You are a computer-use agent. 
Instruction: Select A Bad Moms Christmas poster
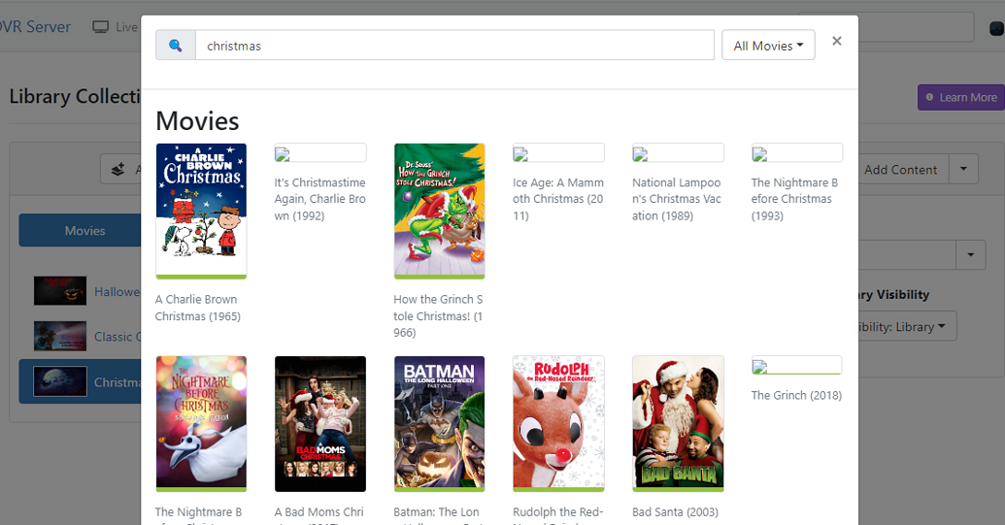tap(320, 424)
